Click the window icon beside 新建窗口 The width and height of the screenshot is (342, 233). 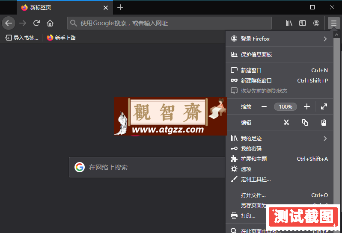(234, 71)
